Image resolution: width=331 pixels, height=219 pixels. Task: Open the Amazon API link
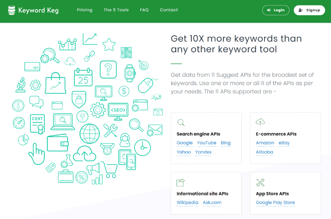pyautogui.click(x=265, y=143)
